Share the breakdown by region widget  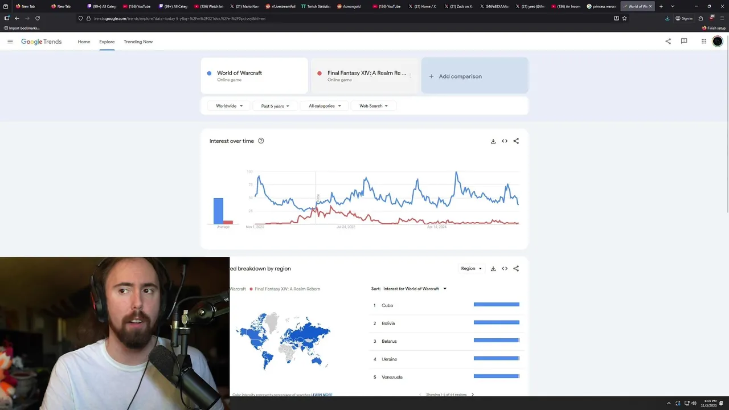pos(516,268)
